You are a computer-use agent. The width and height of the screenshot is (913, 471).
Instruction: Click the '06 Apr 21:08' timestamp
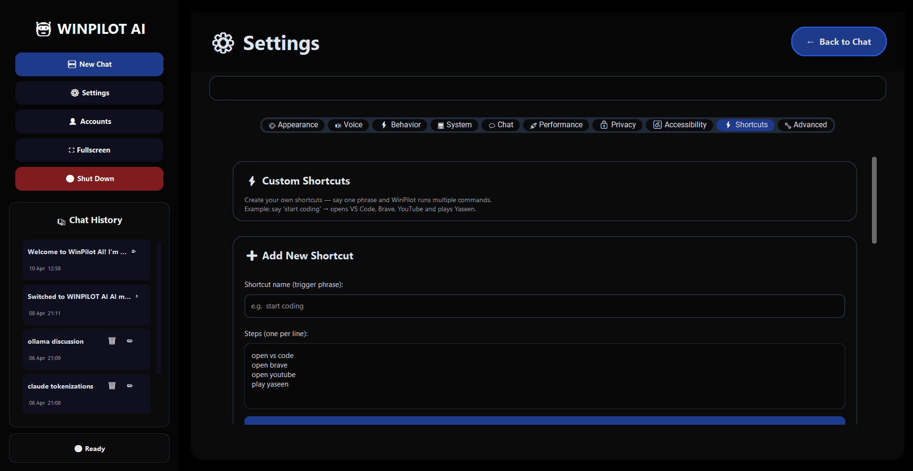click(x=45, y=403)
